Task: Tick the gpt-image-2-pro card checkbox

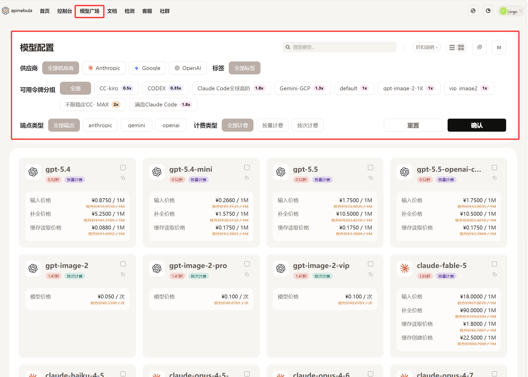Action: coord(247,264)
